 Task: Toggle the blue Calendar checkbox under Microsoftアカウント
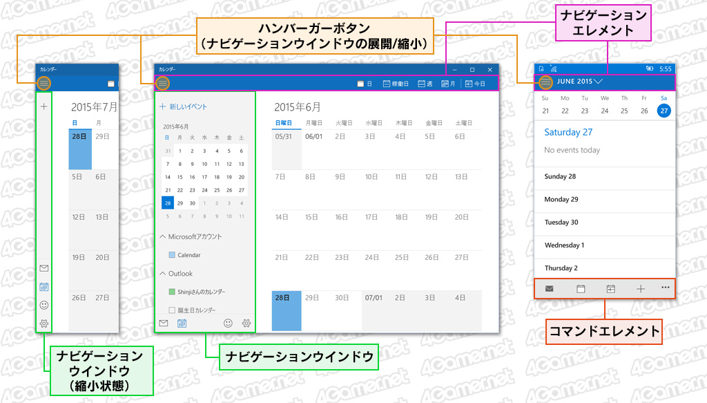point(173,255)
